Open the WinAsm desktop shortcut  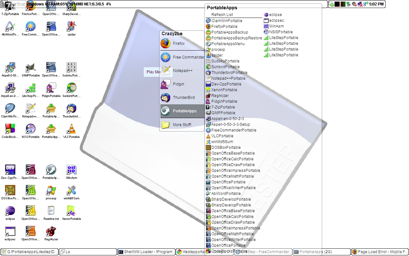pyautogui.click(x=72, y=172)
